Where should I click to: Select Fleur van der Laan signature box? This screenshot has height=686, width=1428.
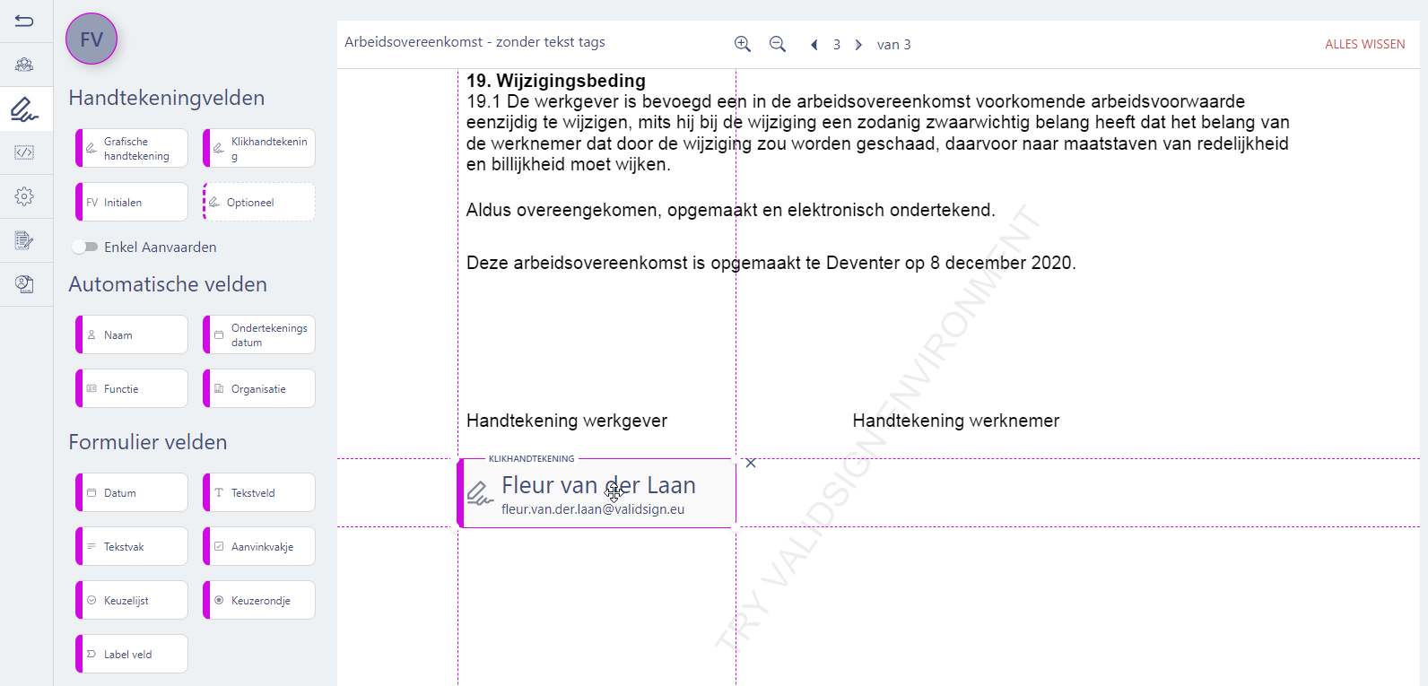(596, 492)
